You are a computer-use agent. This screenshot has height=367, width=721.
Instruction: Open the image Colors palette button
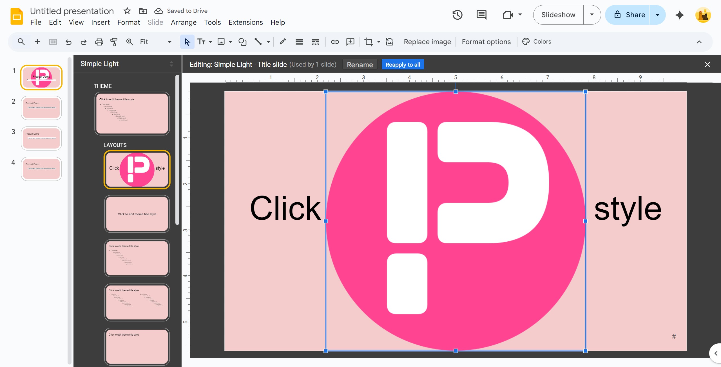[537, 42]
